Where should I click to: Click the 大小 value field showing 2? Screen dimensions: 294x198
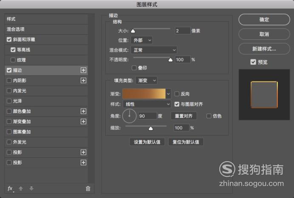183,31
